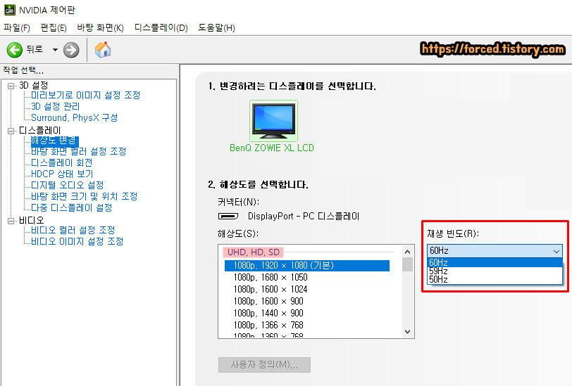Go to the Home page icon

pyautogui.click(x=103, y=50)
